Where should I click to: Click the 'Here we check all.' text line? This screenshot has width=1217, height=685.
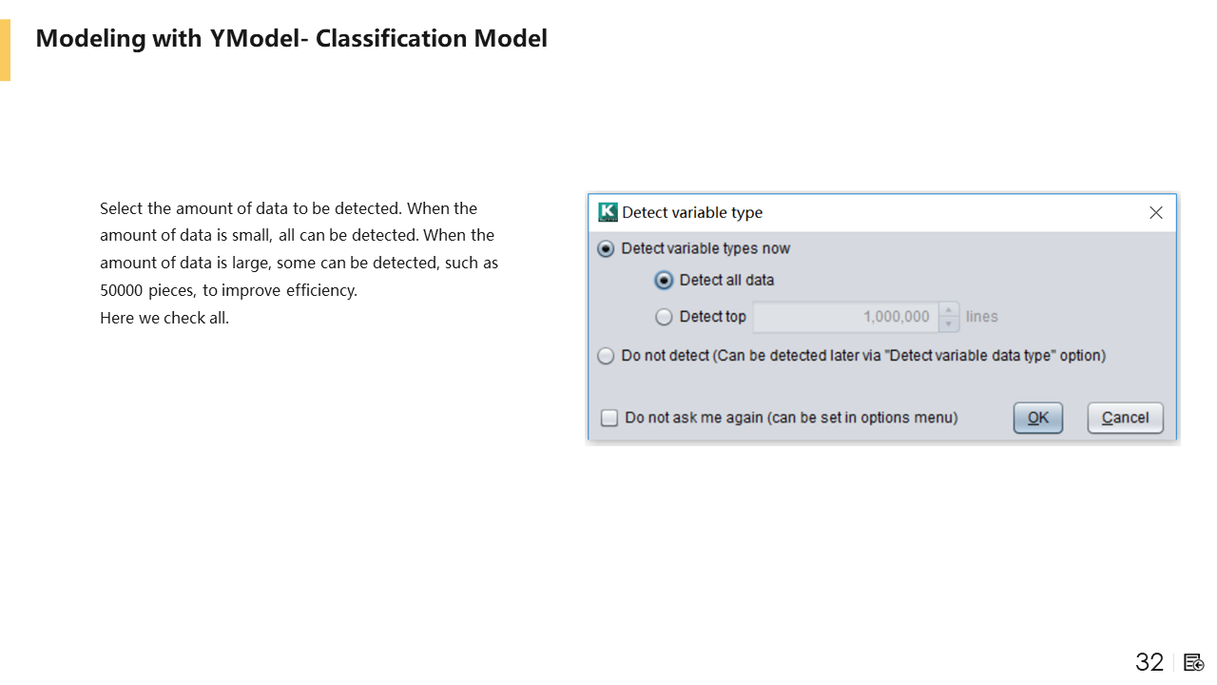pyautogui.click(x=164, y=318)
